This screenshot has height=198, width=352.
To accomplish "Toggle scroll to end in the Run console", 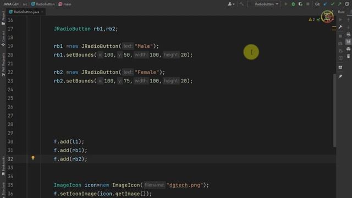I will (x=348, y=42).
